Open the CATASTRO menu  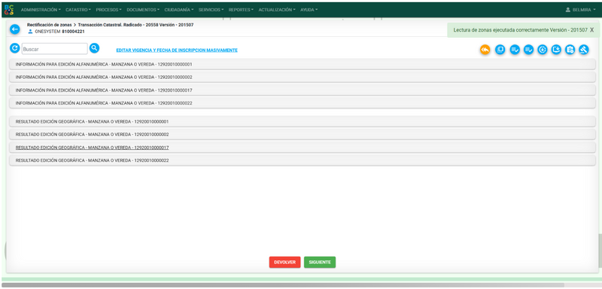[x=78, y=10]
